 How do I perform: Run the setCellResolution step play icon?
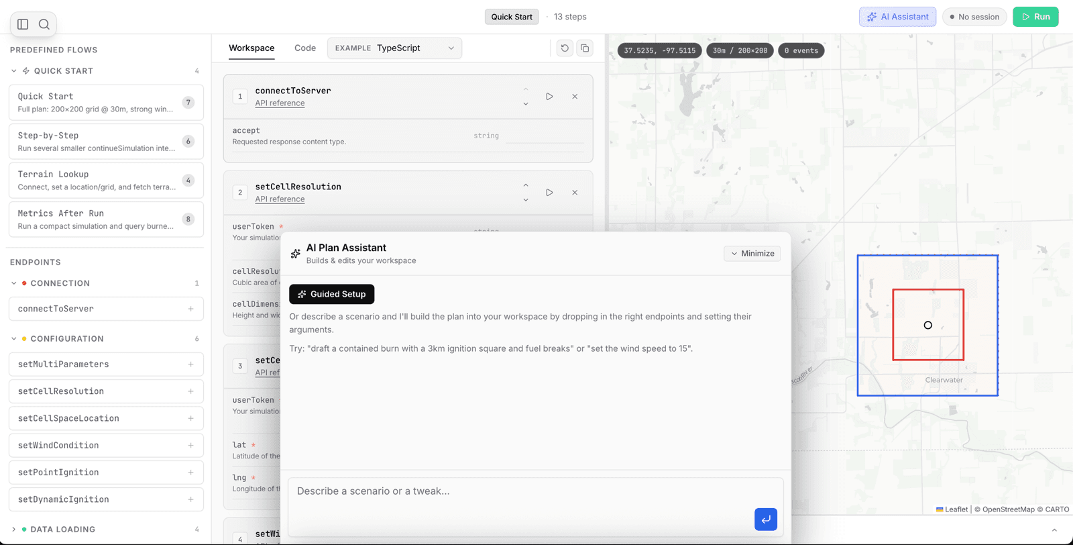[549, 193]
